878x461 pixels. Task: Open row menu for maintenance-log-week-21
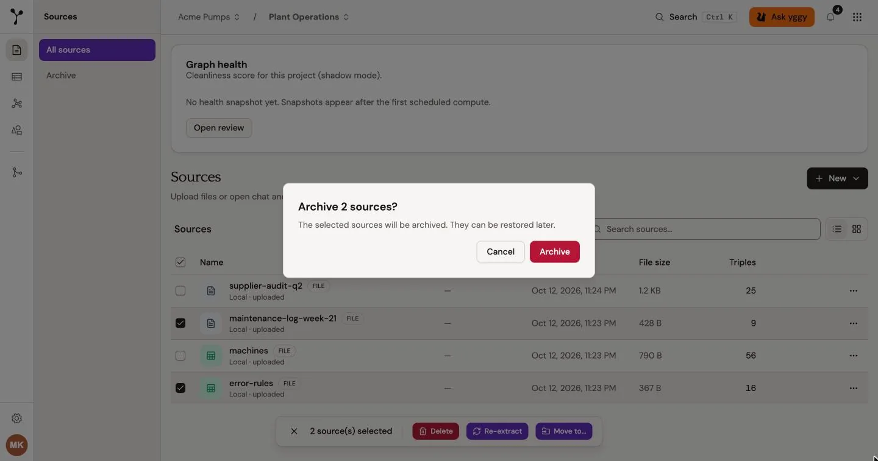853,323
